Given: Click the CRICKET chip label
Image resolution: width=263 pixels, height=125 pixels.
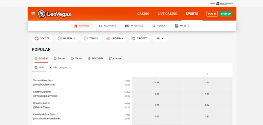Looking at the screenshot, I should click(142, 38).
